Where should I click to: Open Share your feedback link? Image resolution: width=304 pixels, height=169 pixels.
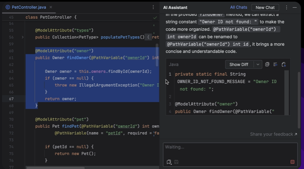pyautogui.click(x=273, y=134)
